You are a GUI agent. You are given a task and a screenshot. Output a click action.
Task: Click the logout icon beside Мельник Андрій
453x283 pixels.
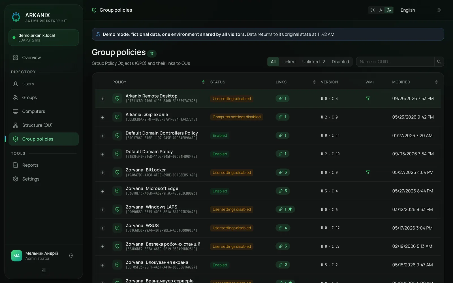71,256
